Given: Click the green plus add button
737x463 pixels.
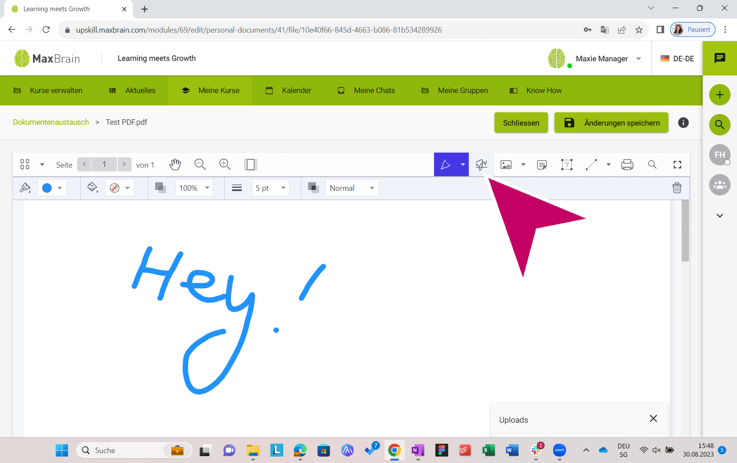Looking at the screenshot, I should click(720, 95).
